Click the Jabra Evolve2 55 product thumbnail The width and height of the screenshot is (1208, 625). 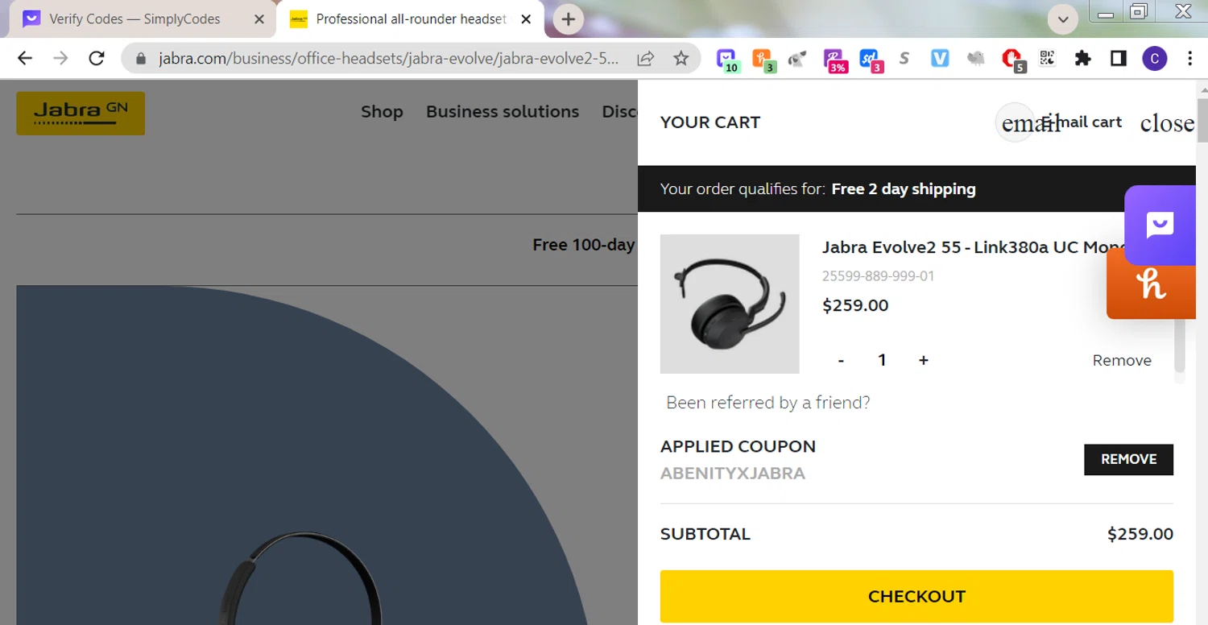click(730, 304)
